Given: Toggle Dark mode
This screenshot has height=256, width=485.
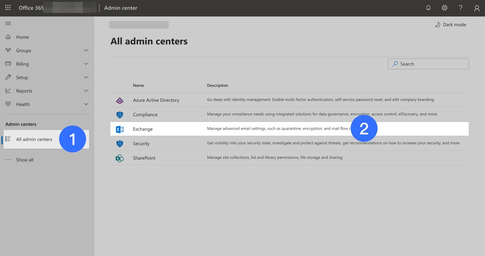Looking at the screenshot, I should click(x=450, y=25).
